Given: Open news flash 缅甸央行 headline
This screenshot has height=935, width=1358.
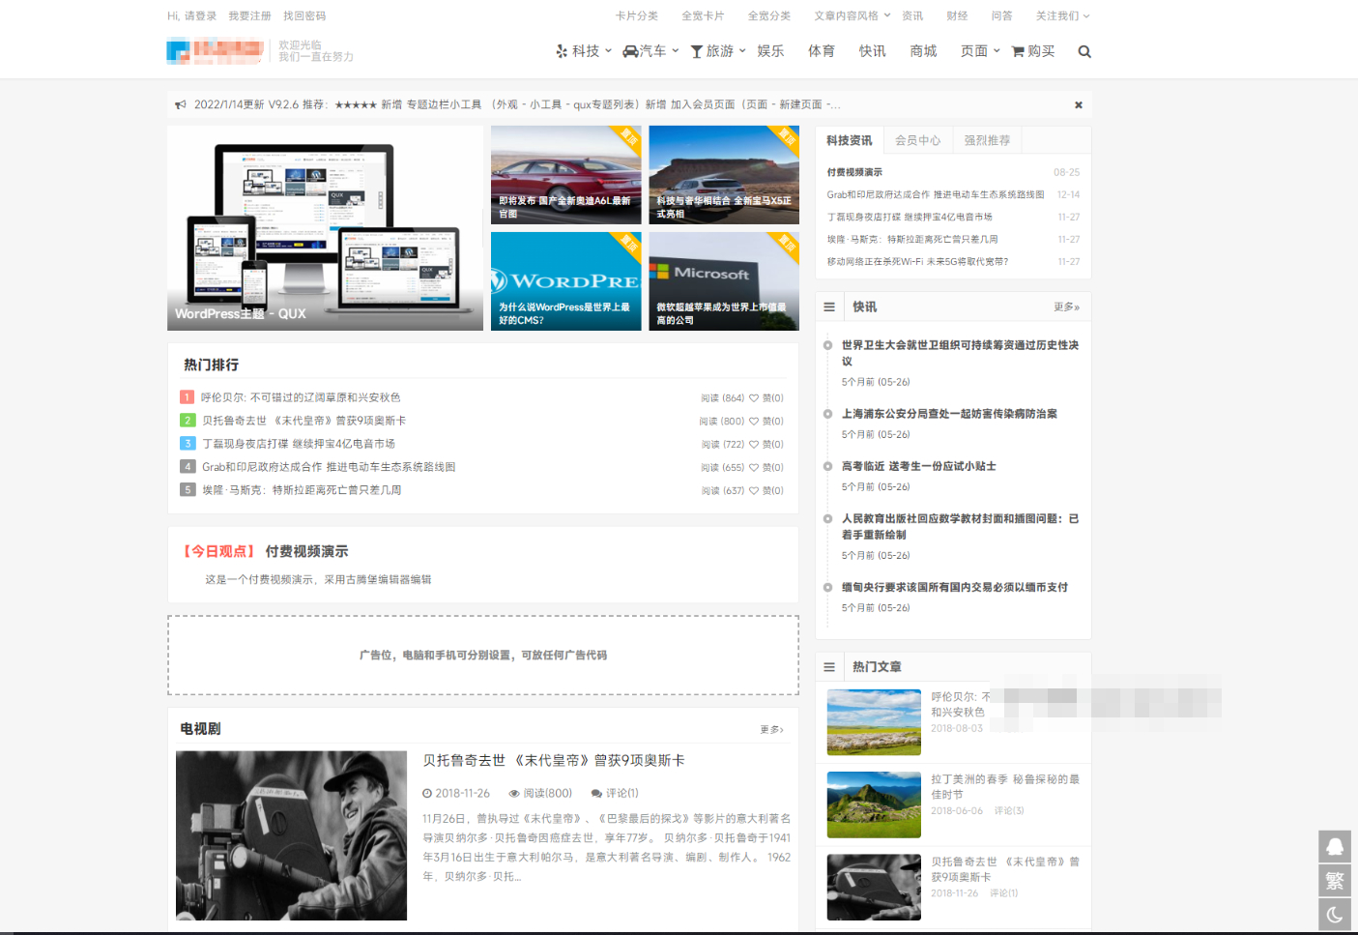Looking at the screenshot, I should coord(954,587).
